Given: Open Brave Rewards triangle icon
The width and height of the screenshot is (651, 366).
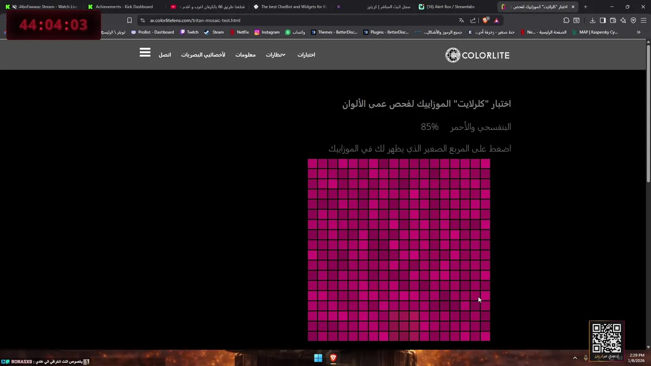Looking at the screenshot, I should point(496,20).
